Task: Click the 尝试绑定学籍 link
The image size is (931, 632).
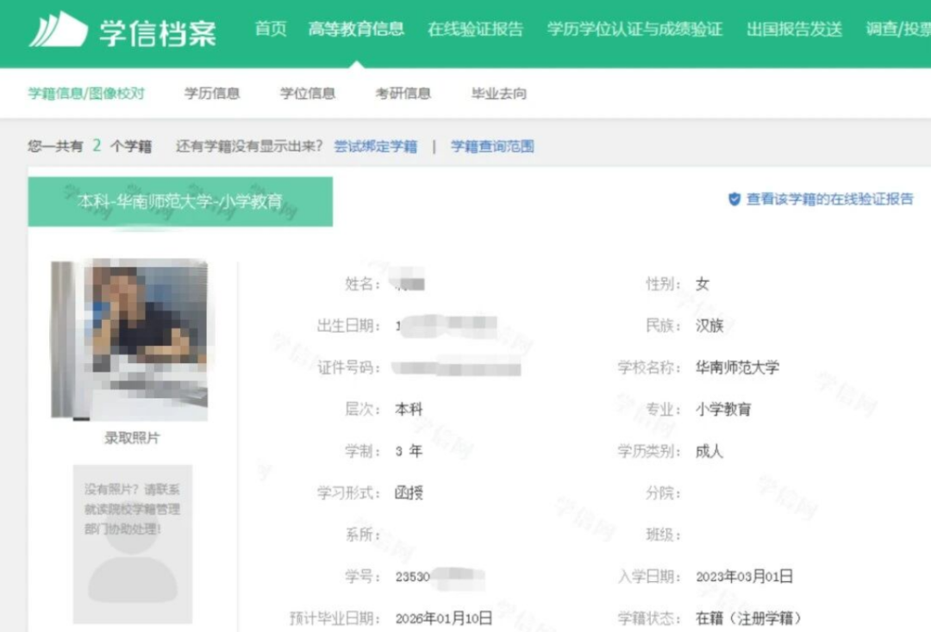Action: click(x=375, y=146)
